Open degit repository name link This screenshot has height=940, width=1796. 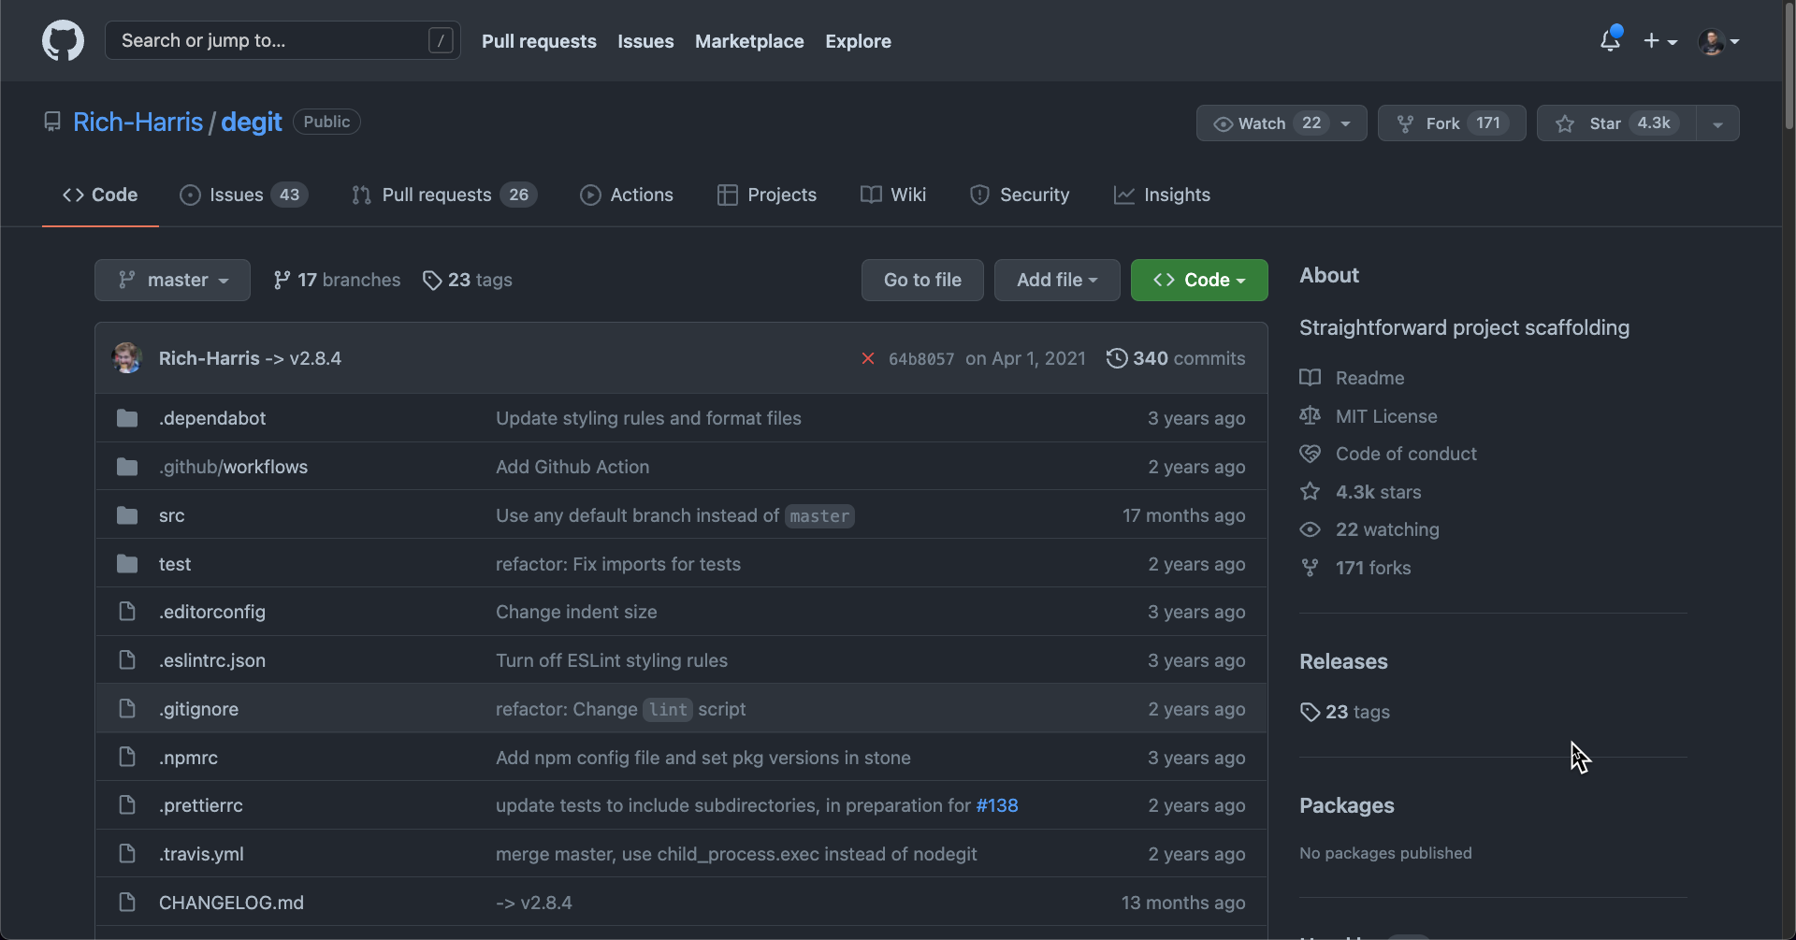pyautogui.click(x=251, y=122)
